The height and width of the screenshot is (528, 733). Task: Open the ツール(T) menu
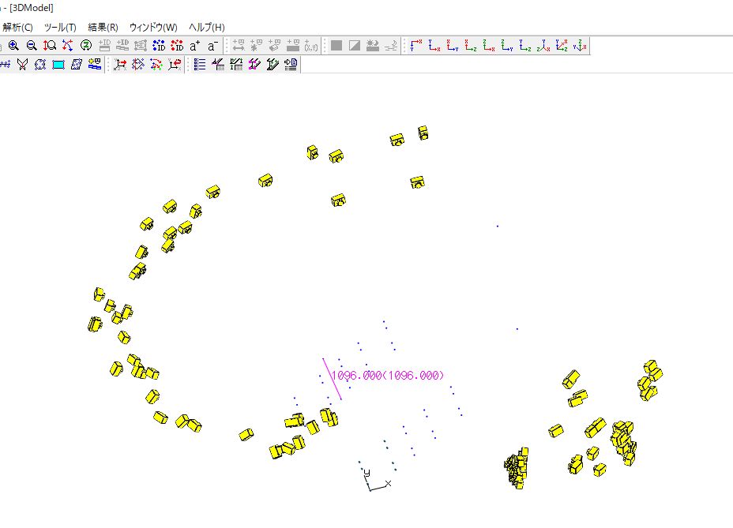coord(60,27)
